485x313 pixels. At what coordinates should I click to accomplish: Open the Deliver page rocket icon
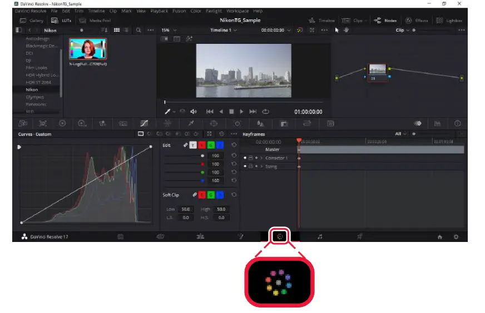359,237
